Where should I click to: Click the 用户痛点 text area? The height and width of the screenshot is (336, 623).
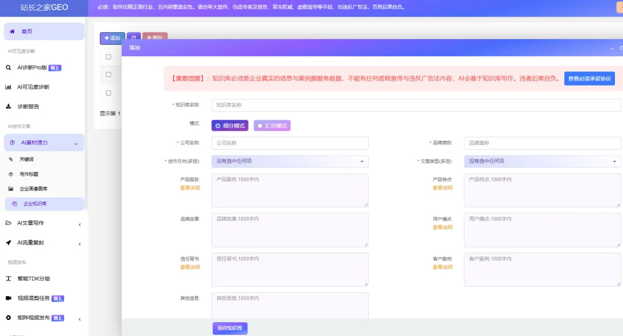[542, 230]
